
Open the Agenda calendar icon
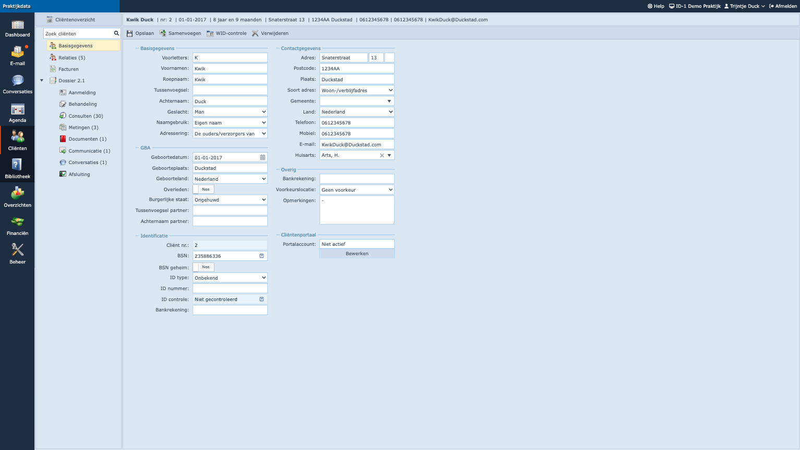click(x=17, y=110)
